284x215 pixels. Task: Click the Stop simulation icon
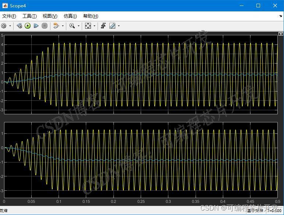click(45, 26)
